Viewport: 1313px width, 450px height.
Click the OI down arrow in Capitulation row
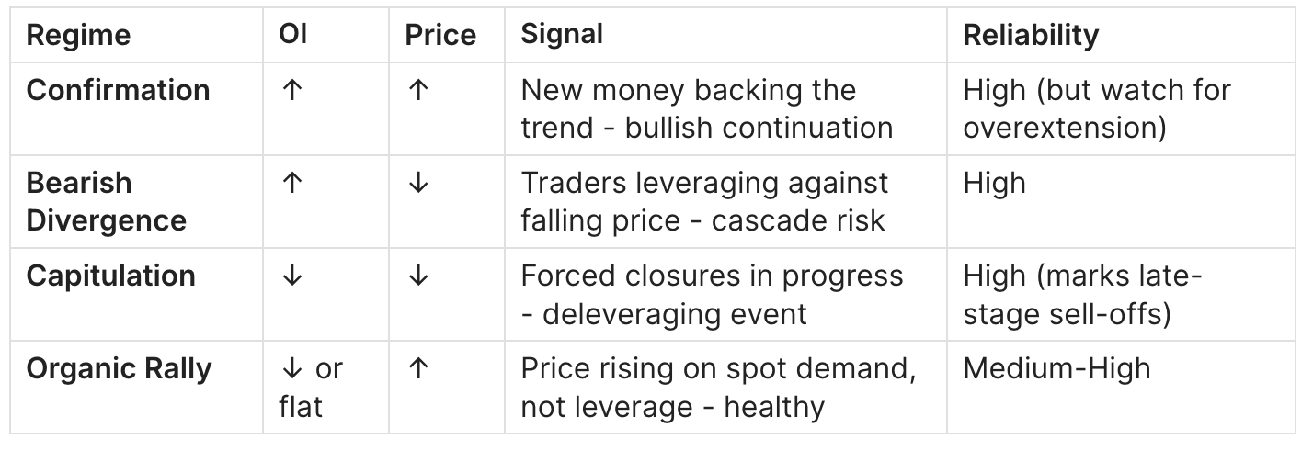291,276
